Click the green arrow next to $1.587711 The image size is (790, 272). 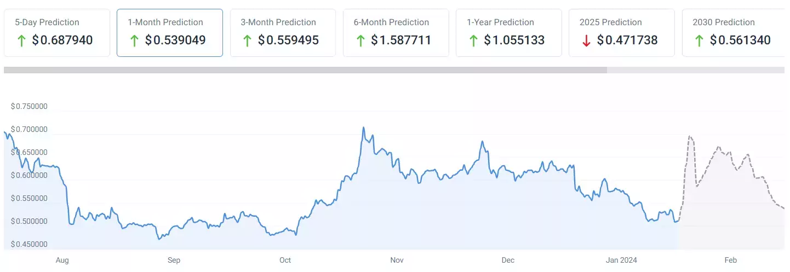pos(360,40)
